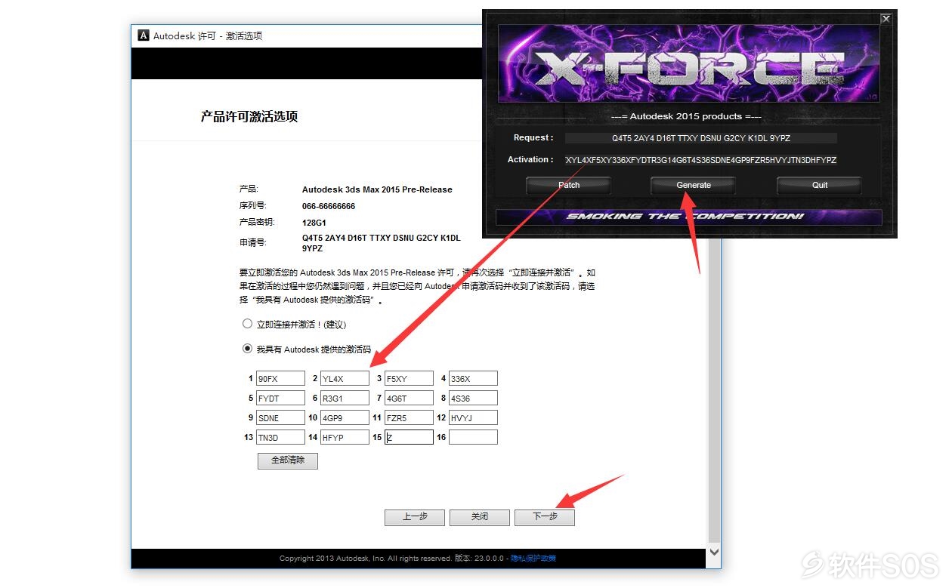Click the Patch button in X-Force window

tap(569, 185)
